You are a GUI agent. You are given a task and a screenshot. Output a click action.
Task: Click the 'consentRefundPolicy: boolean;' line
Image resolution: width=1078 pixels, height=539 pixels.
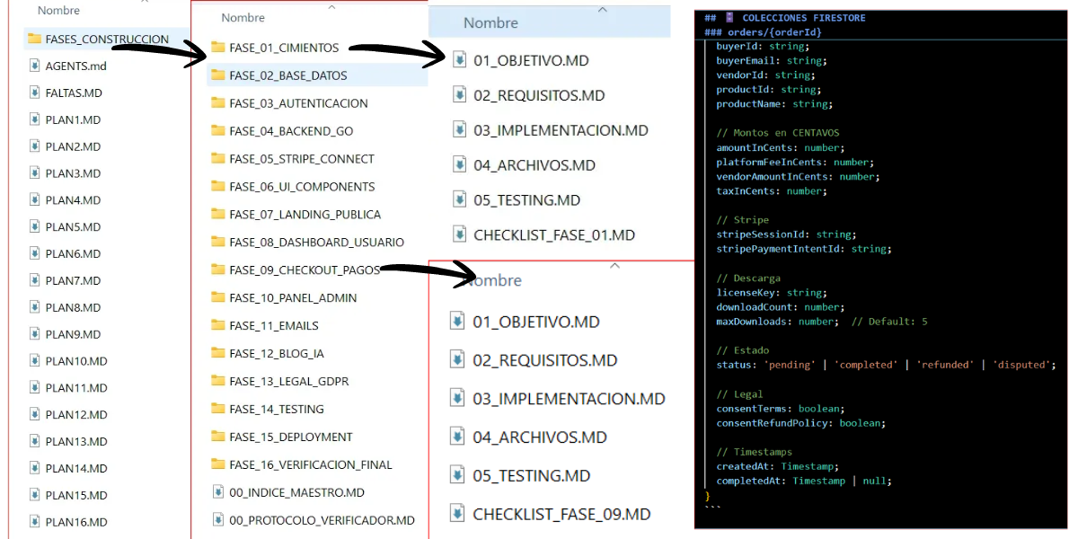801,422
